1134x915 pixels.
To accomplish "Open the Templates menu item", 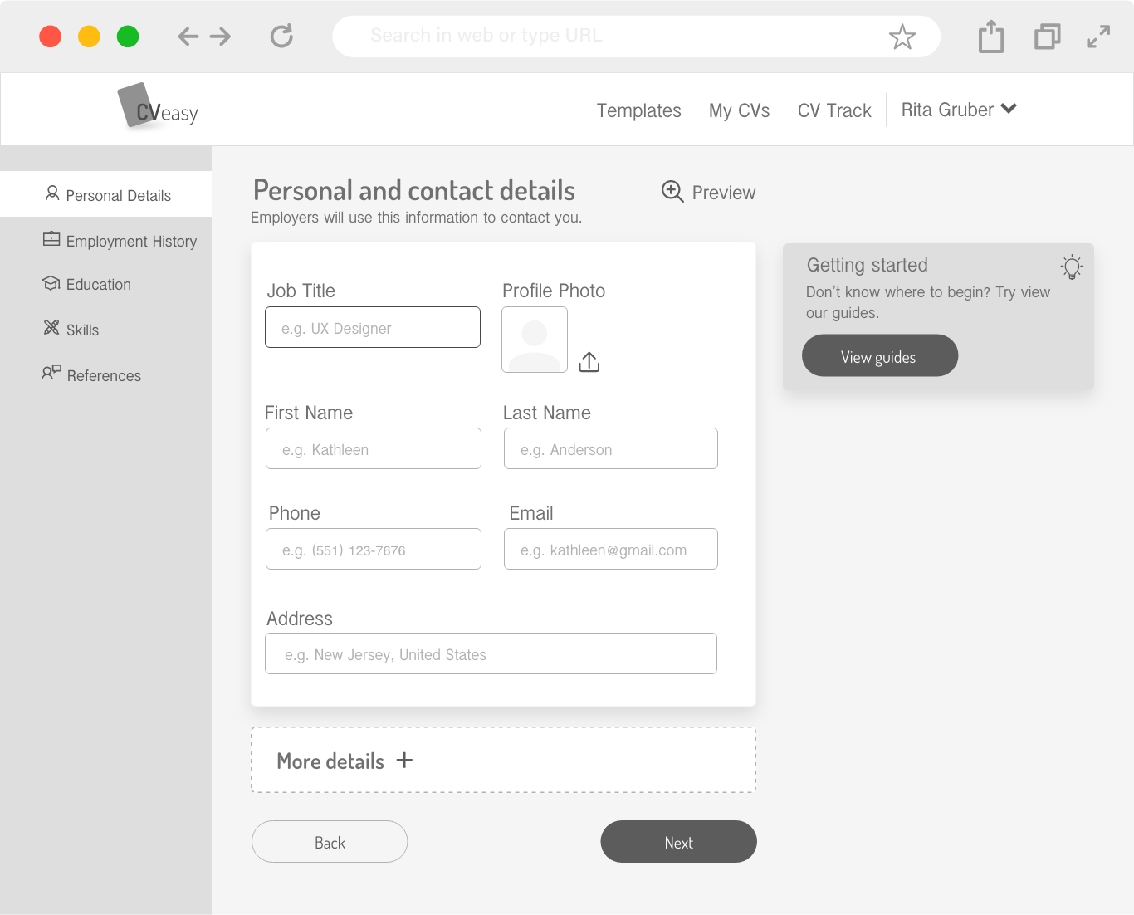I will click(638, 110).
